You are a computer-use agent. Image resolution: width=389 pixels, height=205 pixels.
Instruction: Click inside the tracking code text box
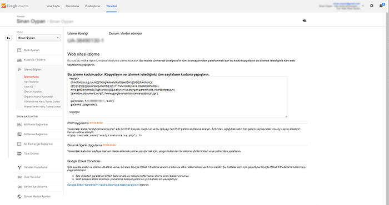point(177,97)
